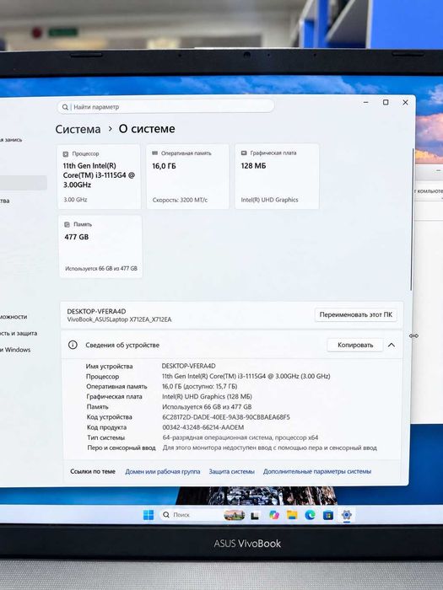Click the 11th Gen Intel processor value in the details list
Image resolution: width=443 pixels, height=590 pixels.
point(246,376)
